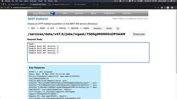Viewport: 177px width, 99px height.
Task: Close the Salesforce Trailhead tab
Action: [x=72, y=4]
